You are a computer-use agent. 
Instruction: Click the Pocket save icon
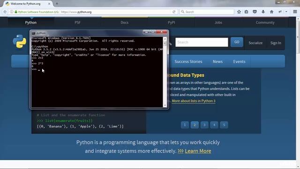(x=255, y=12)
